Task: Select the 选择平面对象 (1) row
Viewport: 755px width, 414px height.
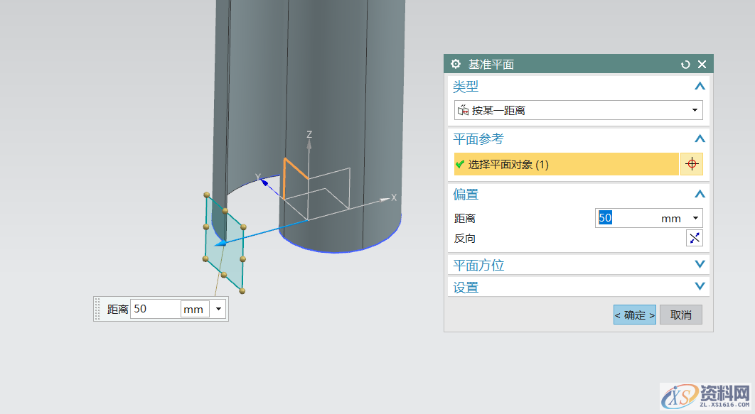Action: coord(566,165)
